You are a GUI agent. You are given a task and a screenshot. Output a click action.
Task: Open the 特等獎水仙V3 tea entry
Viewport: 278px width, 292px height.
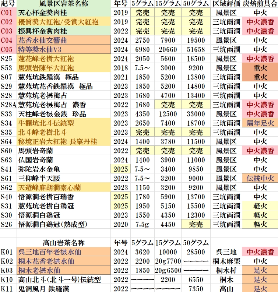pos(41,49)
